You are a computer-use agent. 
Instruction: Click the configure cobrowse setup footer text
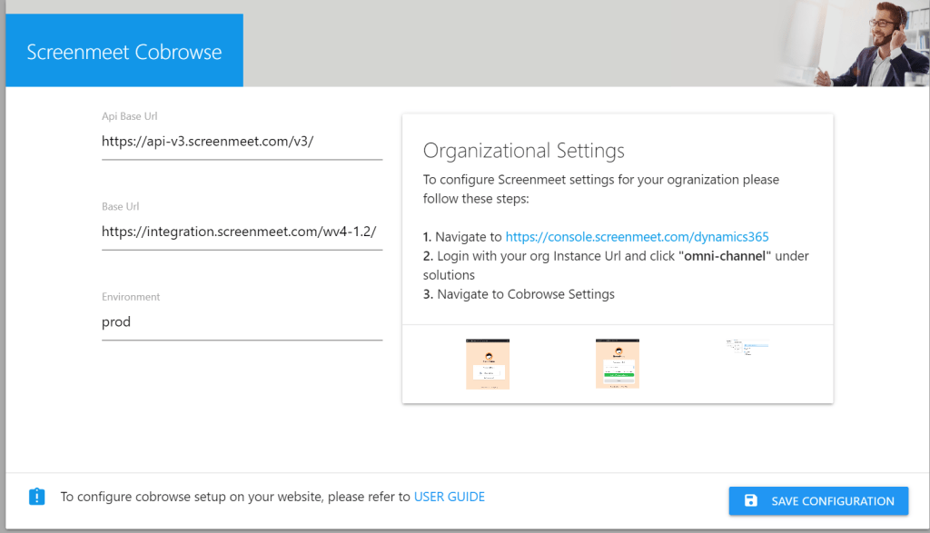coord(234,497)
